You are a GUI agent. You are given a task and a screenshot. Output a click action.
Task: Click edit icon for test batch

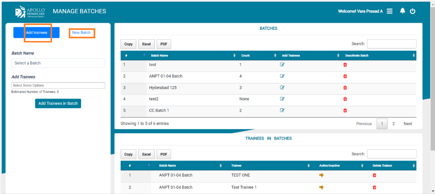coord(282,65)
